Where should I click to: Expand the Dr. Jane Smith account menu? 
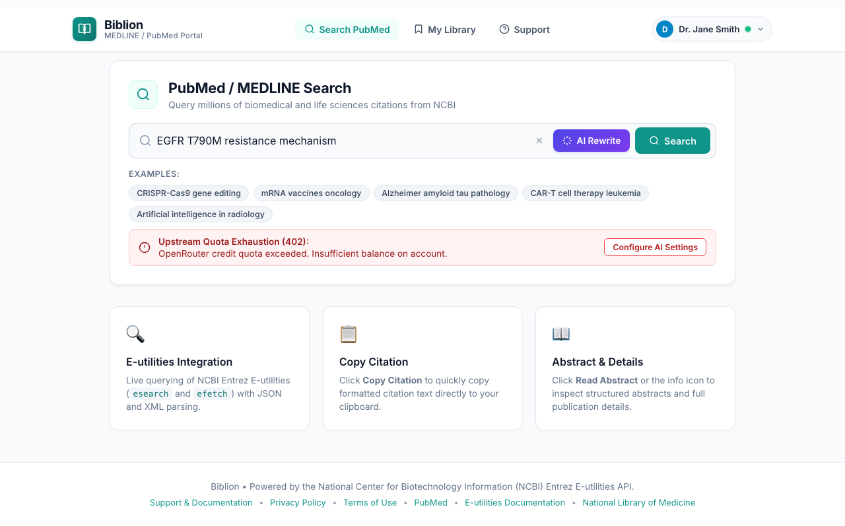(712, 29)
